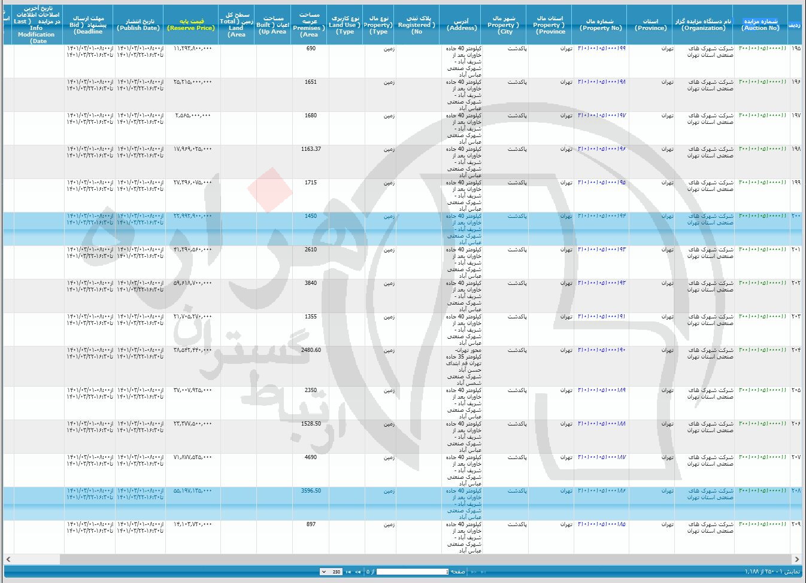Sort by the Publish Date column header
This screenshot has width=806, height=583.
(139, 25)
